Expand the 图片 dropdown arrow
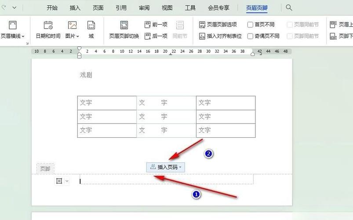 point(78,36)
